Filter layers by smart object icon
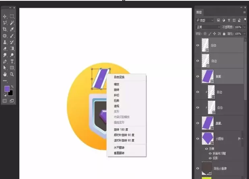Screen dimensions: 249x179 pyautogui.click(x=239, y=20)
